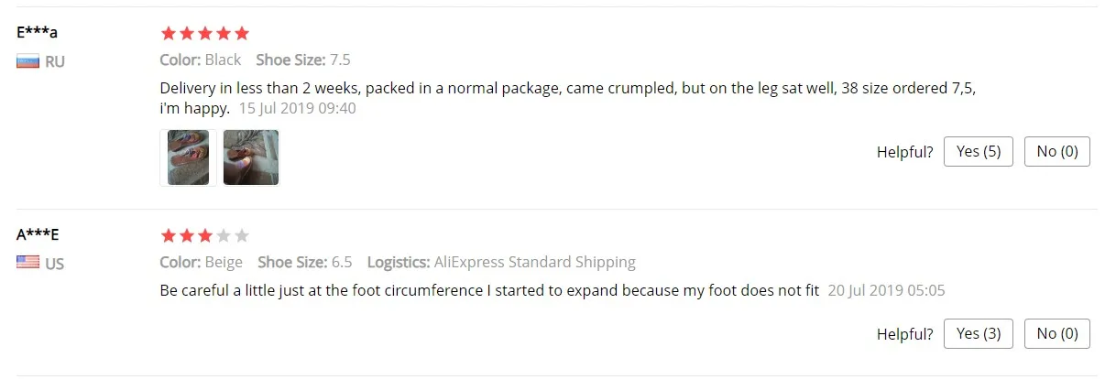Select the Color: Black attribute text
Viewport: 1116px width, 379px height.
[201, 60]
